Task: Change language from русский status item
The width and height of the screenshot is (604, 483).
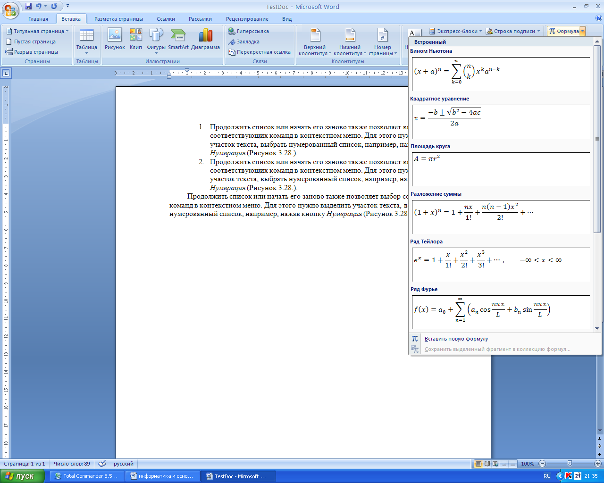Action: tap(124, 464)
